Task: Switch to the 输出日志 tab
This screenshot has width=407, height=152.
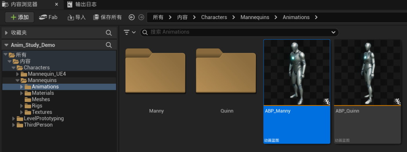Action: coord(82,4)
